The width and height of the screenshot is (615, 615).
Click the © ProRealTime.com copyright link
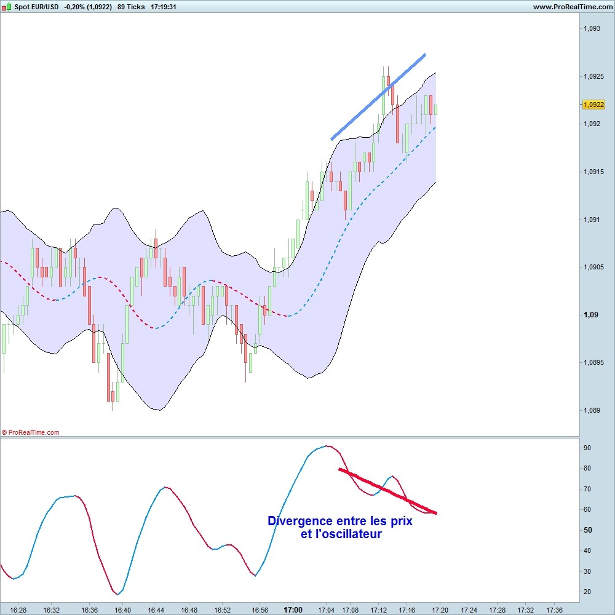[x=31, y=432]
